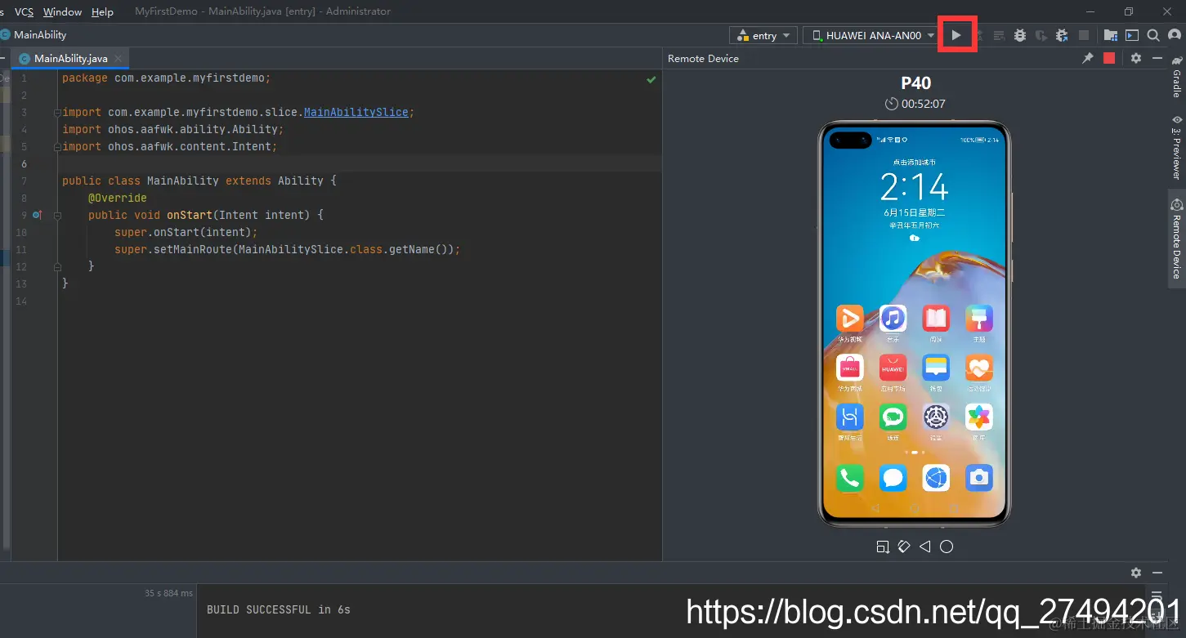This screenshot has height=638, width=1186.
Task: Tap the device home circle button
Action: tap(947, 547)
